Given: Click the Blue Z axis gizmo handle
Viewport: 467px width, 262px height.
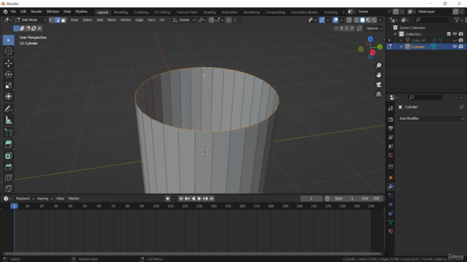Looking at the screenshot, I should pos(370,39).
